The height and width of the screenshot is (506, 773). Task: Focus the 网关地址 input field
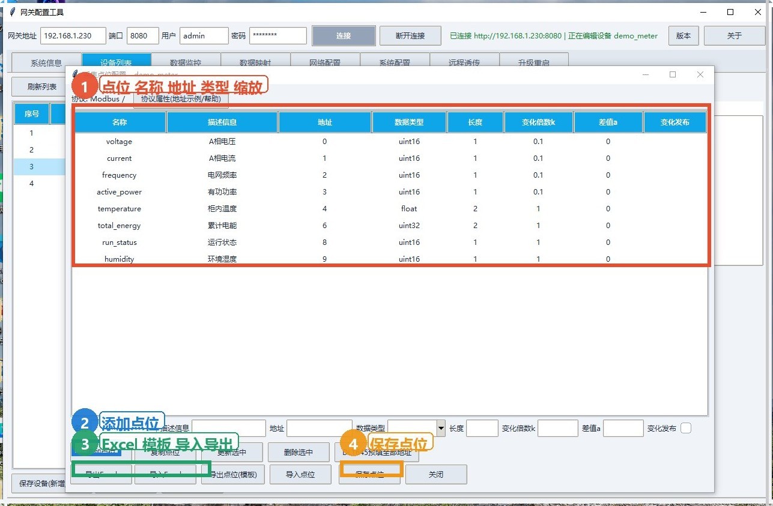tap(73, 35)
